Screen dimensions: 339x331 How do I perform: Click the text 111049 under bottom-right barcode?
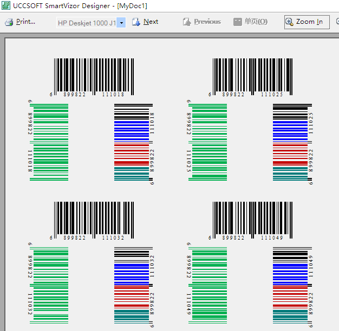pos(272,238)
